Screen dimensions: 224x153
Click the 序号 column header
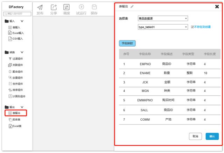[x=126, y=54]
